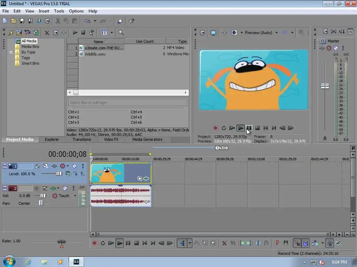Open Normal Edit tool dropdown arrow
Screen dimensions: 357x267
190,243
